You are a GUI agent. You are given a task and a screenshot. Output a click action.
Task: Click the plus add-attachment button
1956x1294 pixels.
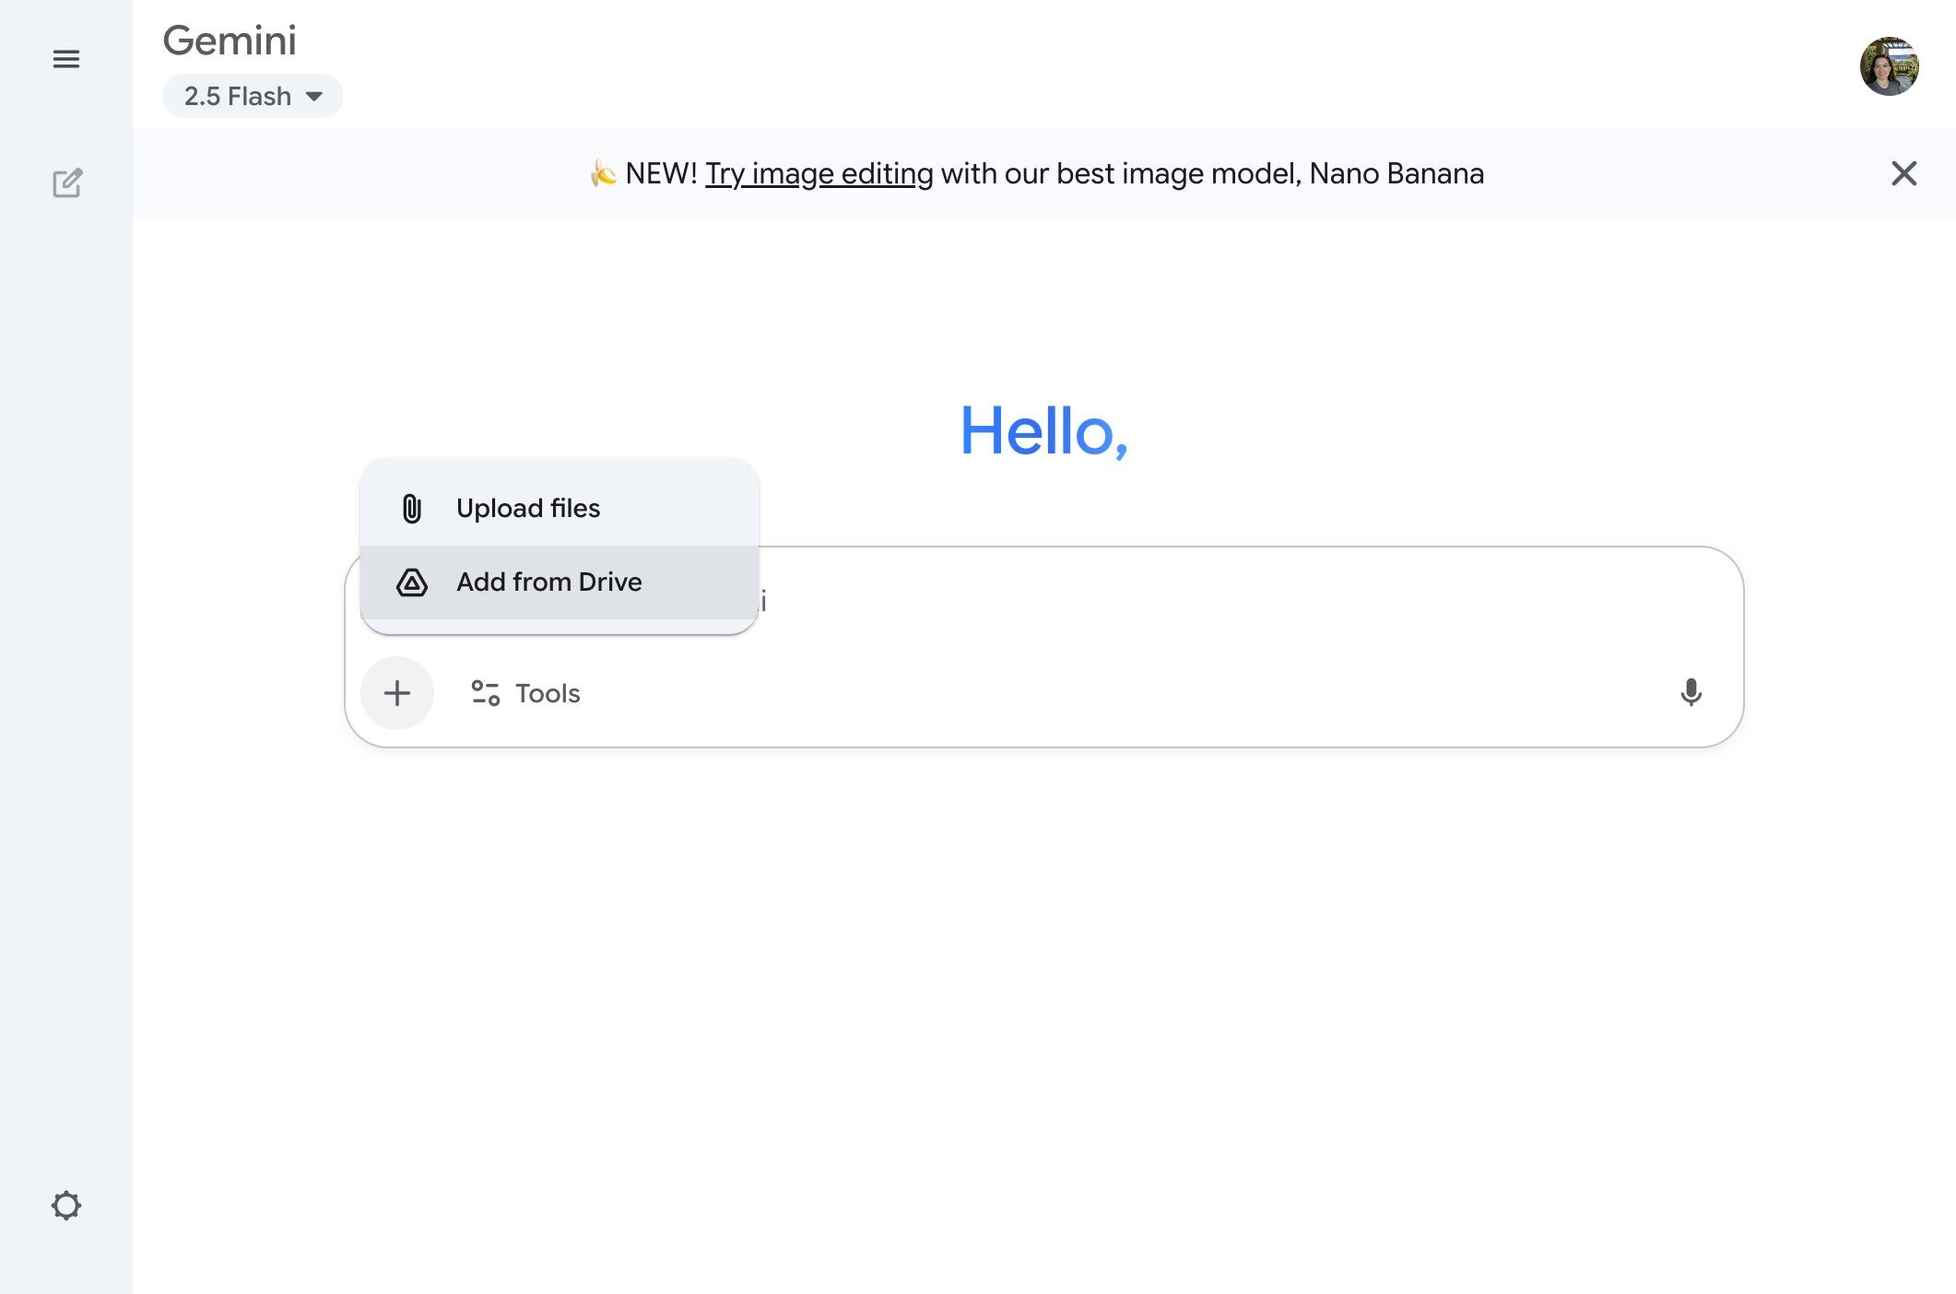coord(397,693)
